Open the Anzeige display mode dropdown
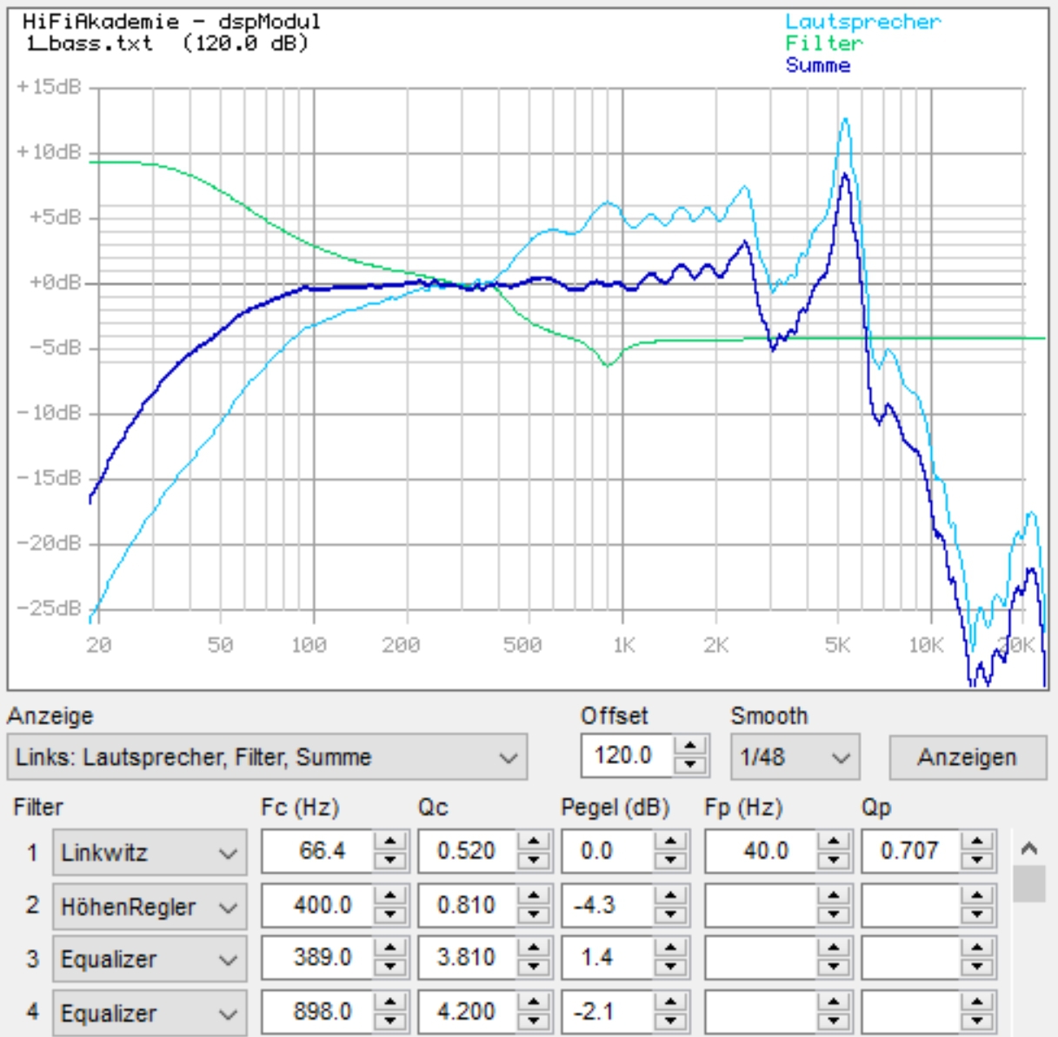 pyautogui.click(x=266, y=758)
